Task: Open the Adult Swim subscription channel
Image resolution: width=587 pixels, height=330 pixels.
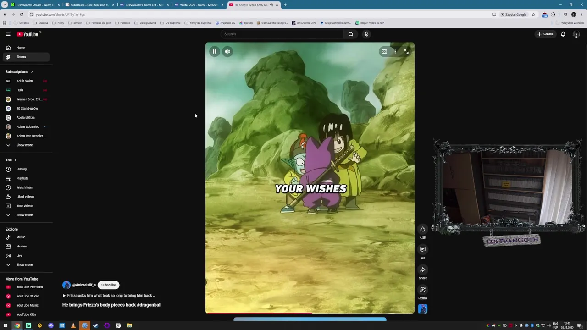Action: (26, 81)
